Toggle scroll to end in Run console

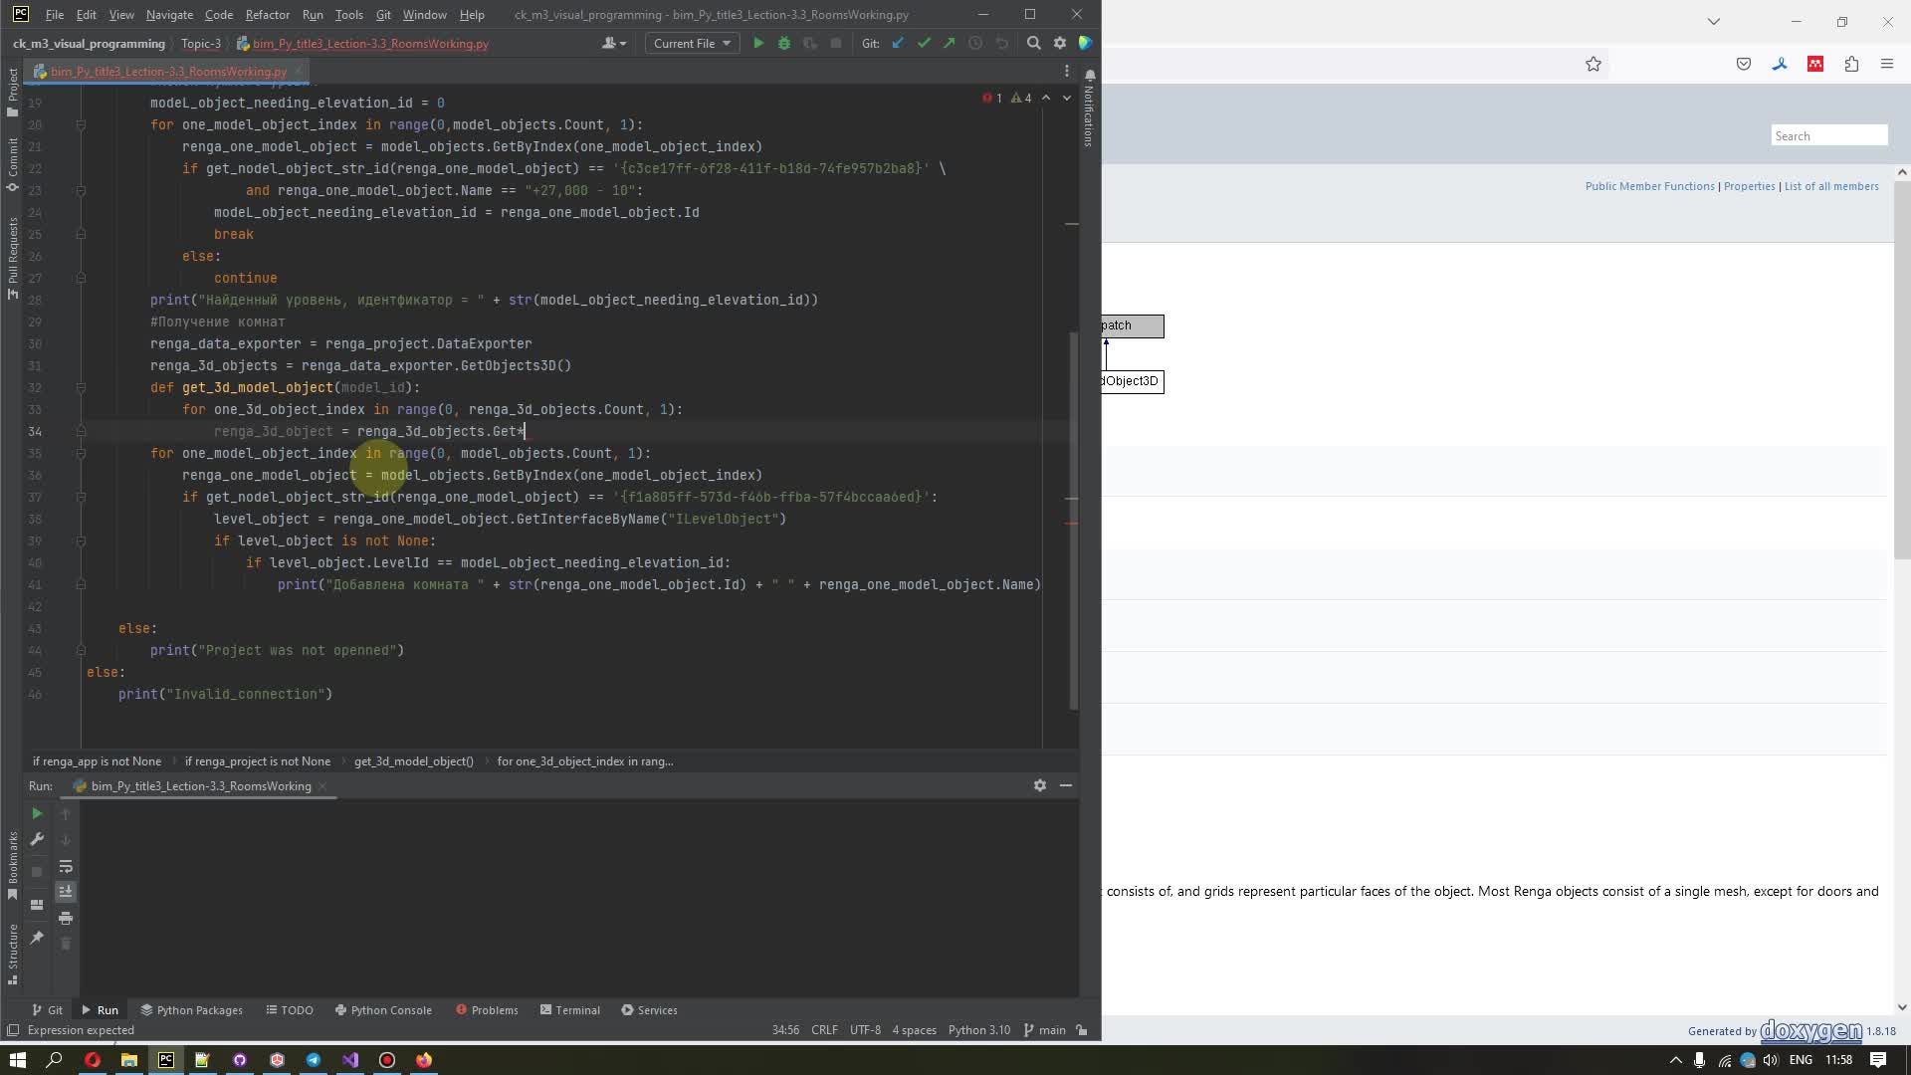(x=66, y=892)
